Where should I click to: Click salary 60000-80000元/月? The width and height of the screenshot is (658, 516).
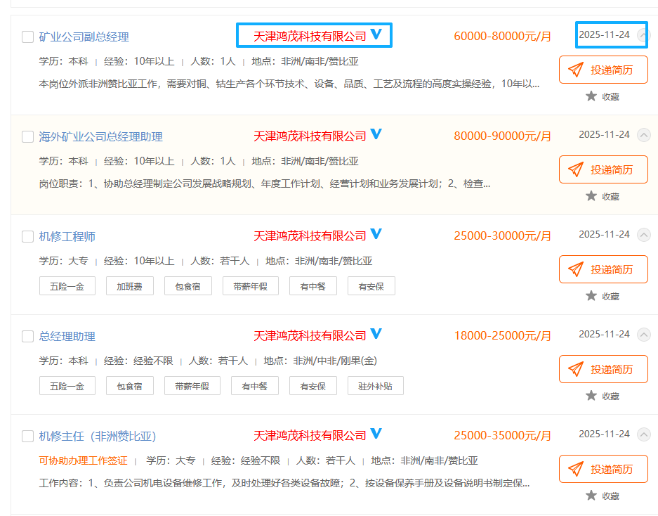pyautogui.click(x=502, y=36)
